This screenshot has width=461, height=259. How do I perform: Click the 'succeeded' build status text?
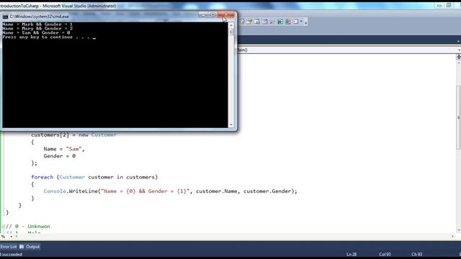click(12, 254)
